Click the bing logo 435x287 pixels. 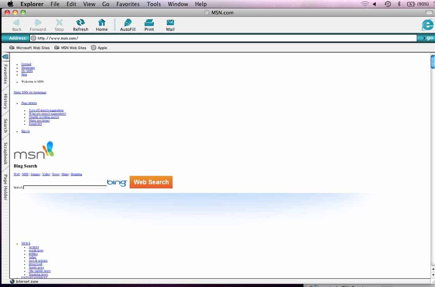(117, 182)
